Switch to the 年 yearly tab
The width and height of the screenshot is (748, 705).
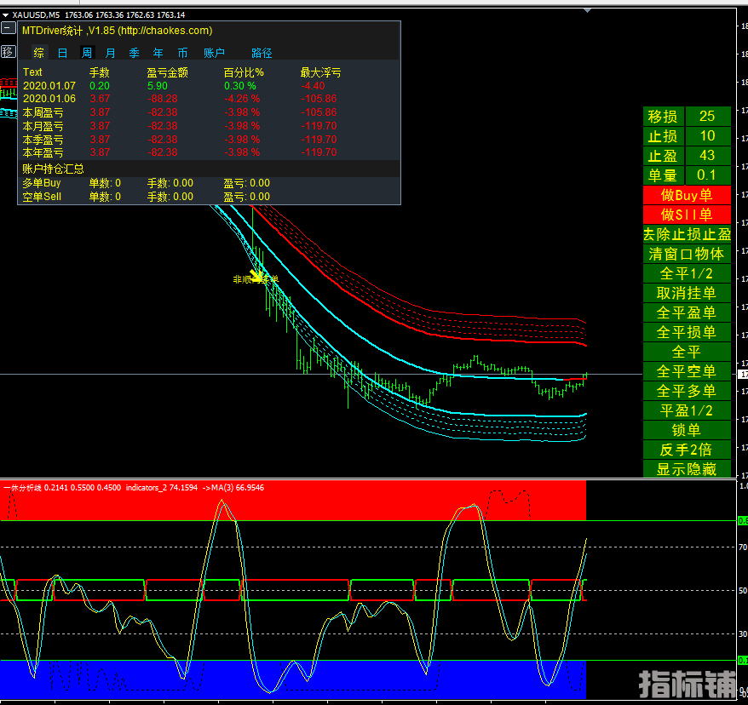(x=158, y=53)
